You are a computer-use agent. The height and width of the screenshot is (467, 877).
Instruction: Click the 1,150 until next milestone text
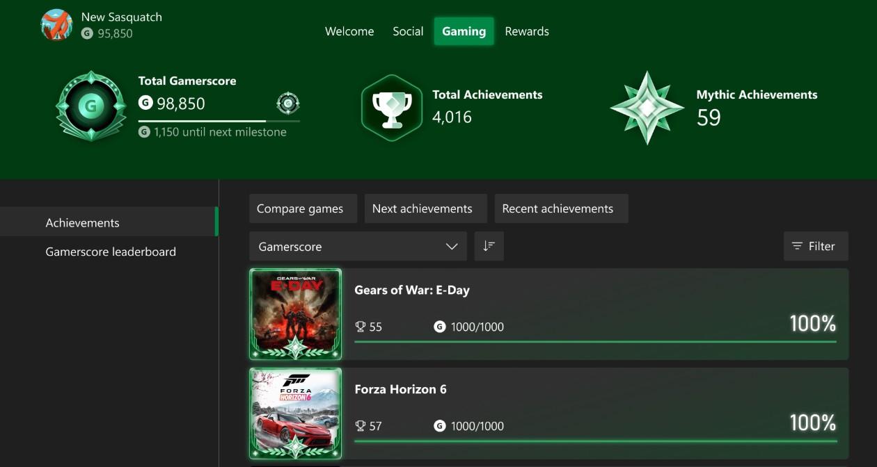click(221, 131)
